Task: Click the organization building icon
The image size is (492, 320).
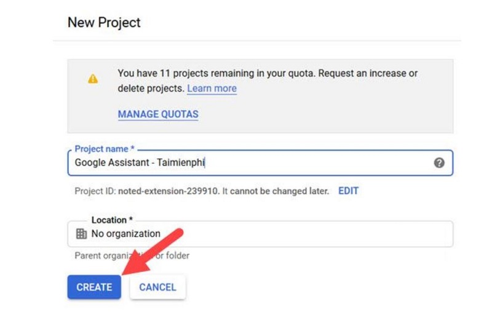Action: [81, 234]
